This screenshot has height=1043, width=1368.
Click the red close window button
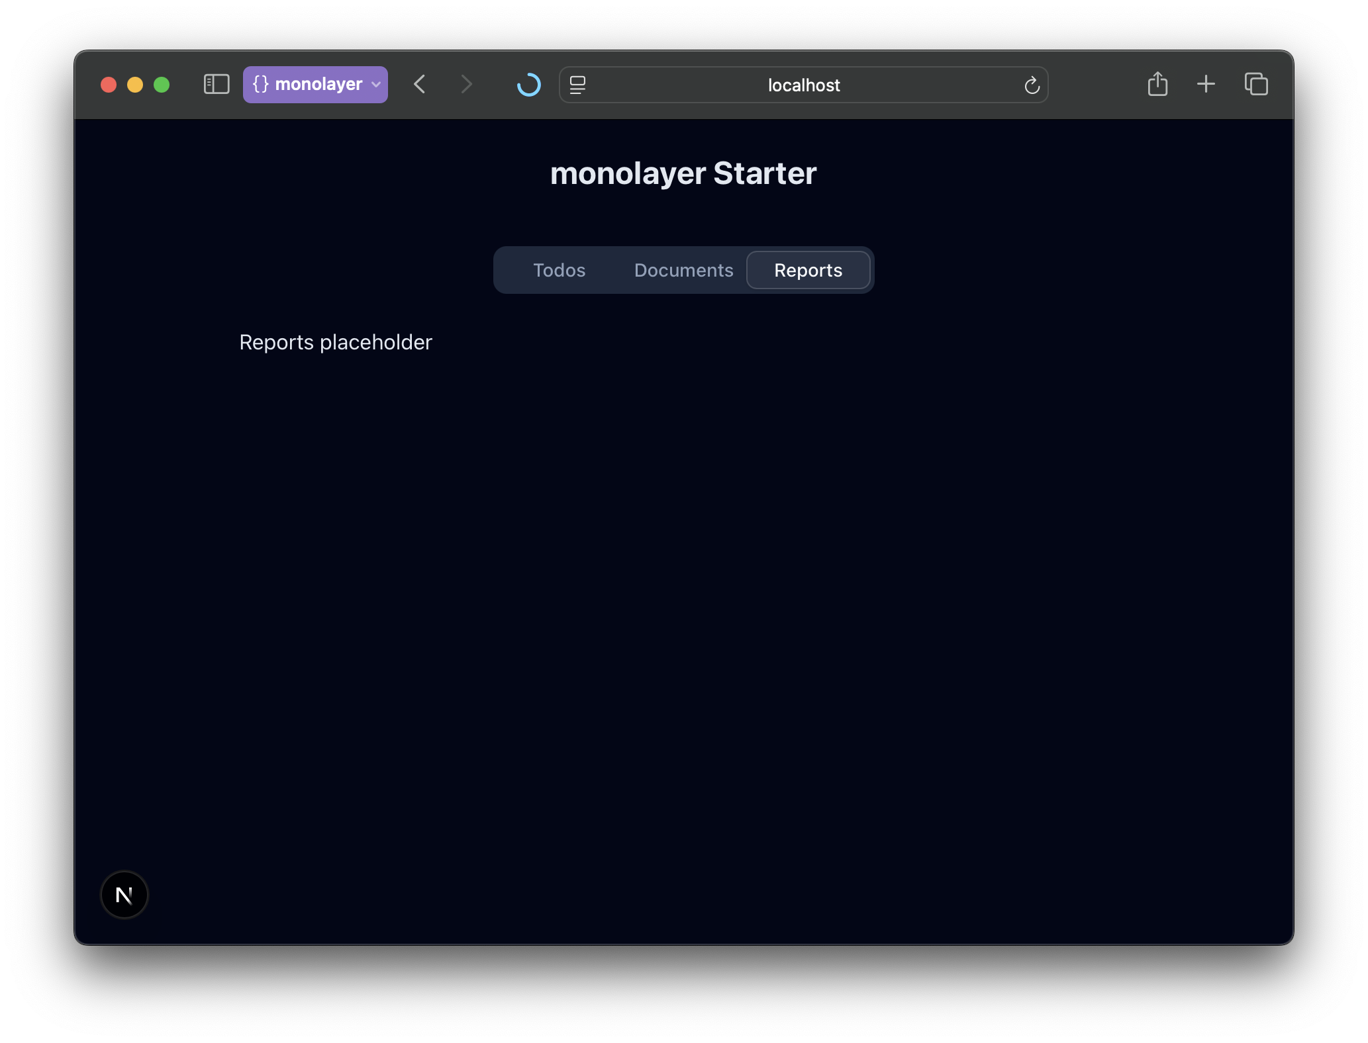[109, 85]
